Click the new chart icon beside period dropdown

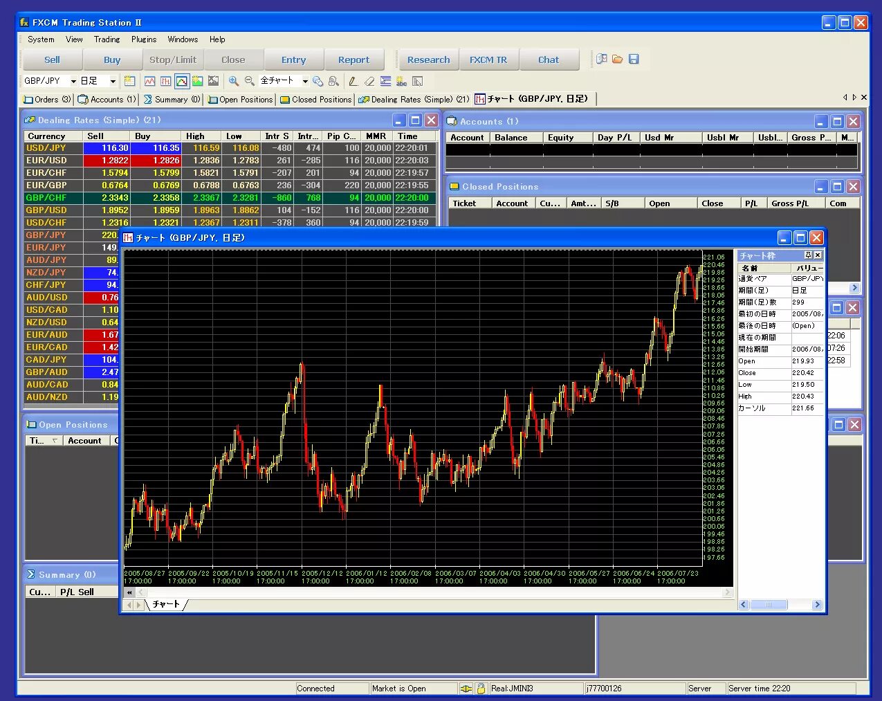pyautogui.click(x=129, y=81)
